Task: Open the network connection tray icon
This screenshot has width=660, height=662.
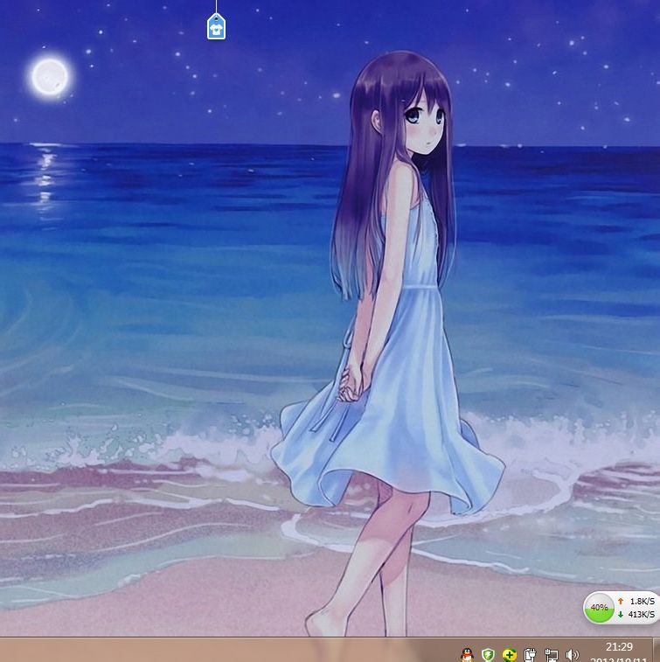Action: pyautogui.click(x=551, y=655)
